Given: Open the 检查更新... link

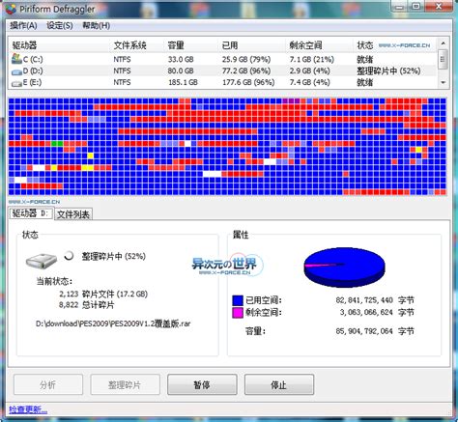Looking at the screenshot, I should click(x=28, y=409).
